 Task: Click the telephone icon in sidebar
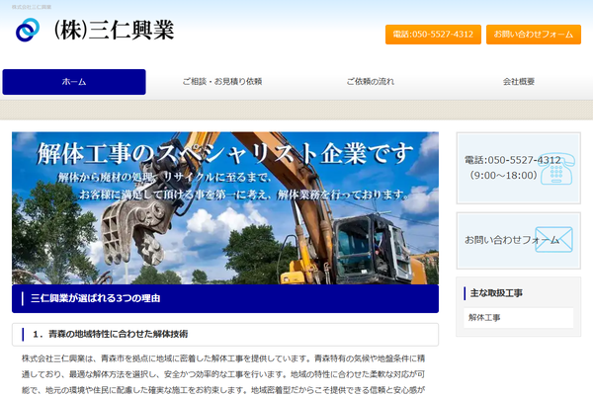pos(557,169)
